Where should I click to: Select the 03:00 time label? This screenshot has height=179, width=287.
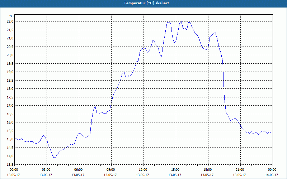point(46,170)
